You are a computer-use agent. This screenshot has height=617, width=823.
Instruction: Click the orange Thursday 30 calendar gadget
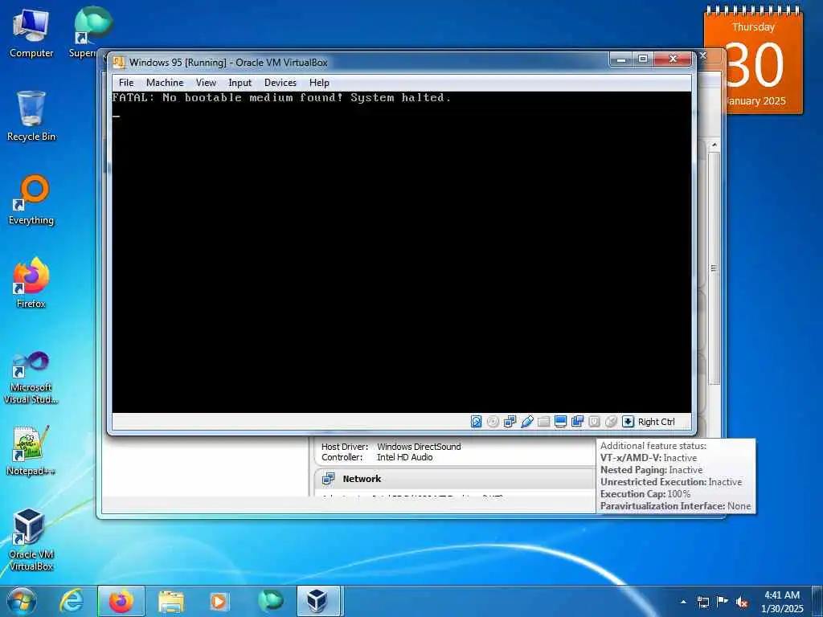click(x=754, y=61)
